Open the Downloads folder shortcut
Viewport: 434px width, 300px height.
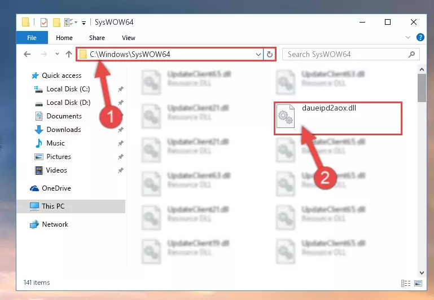click(x=64, y=130)
